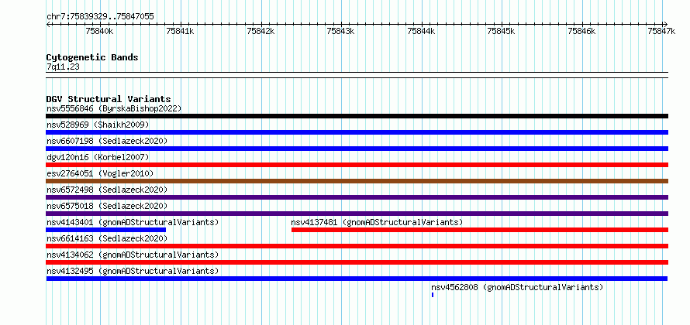Select the purple nsv6575018 variant bar
Image resolution: width=690 pixels, height=325 pixels.
pos(357,214)
